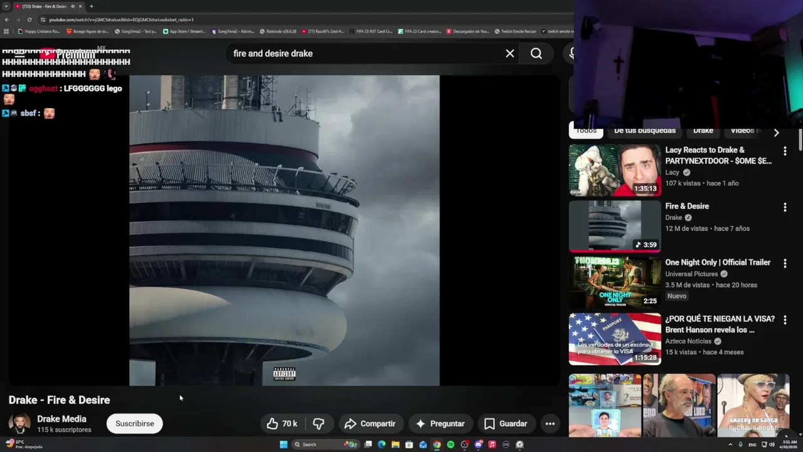Click the video player album artwork

click(284, 230)
